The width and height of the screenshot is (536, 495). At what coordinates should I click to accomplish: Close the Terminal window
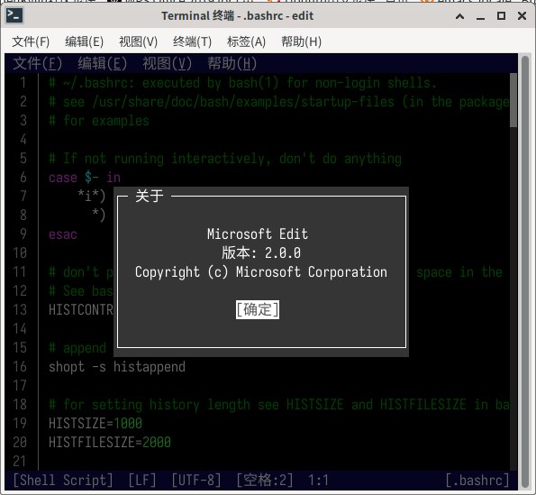pyautogui.click(x=522, y=15)
